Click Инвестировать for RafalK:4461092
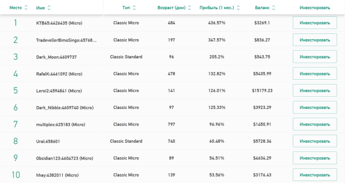 click(x=315, y=74)
